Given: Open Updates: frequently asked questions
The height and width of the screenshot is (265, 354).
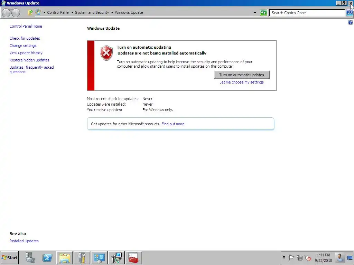Looking at the screenshot, I should 31,69.
